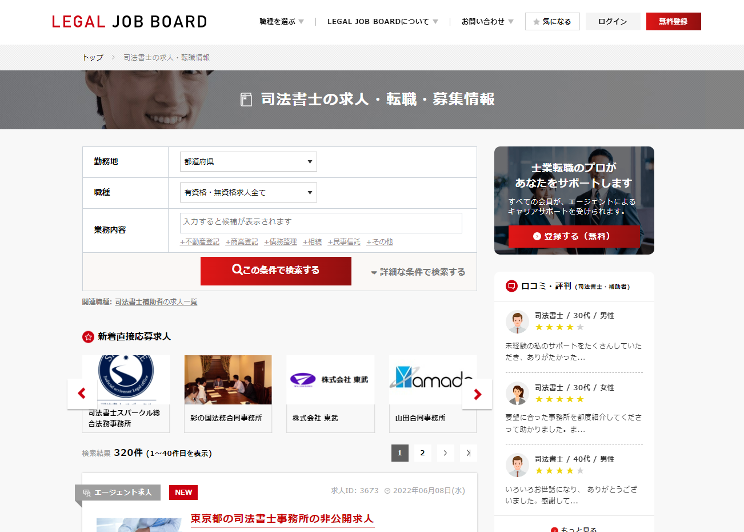Click 司法書士補助者の求人一覧 link

(x=157, y=302)
